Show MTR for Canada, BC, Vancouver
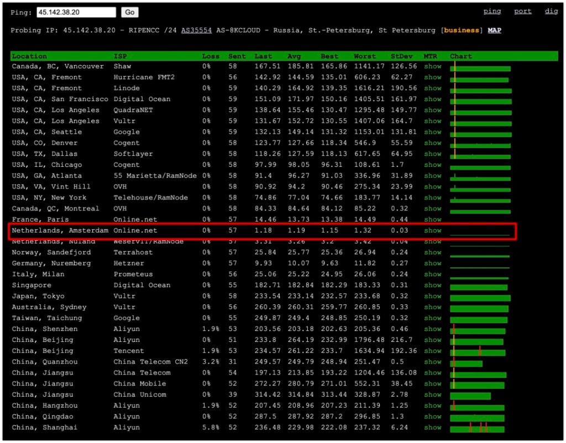The image size is (566, 443). (432, 66)
